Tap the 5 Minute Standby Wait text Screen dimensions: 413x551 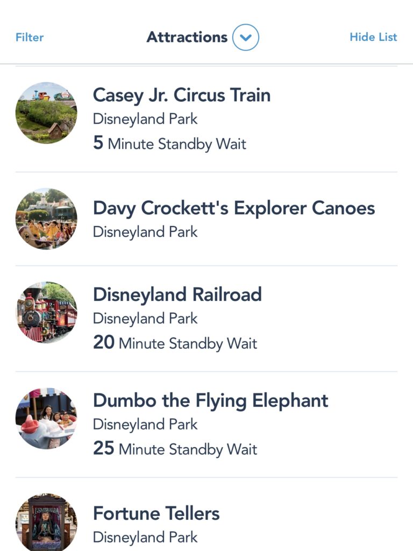pos(169,143)
